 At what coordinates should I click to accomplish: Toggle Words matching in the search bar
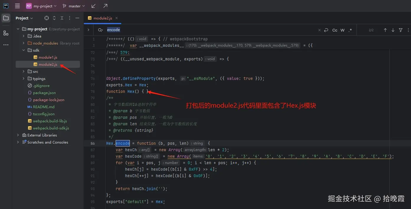(342, 30)
